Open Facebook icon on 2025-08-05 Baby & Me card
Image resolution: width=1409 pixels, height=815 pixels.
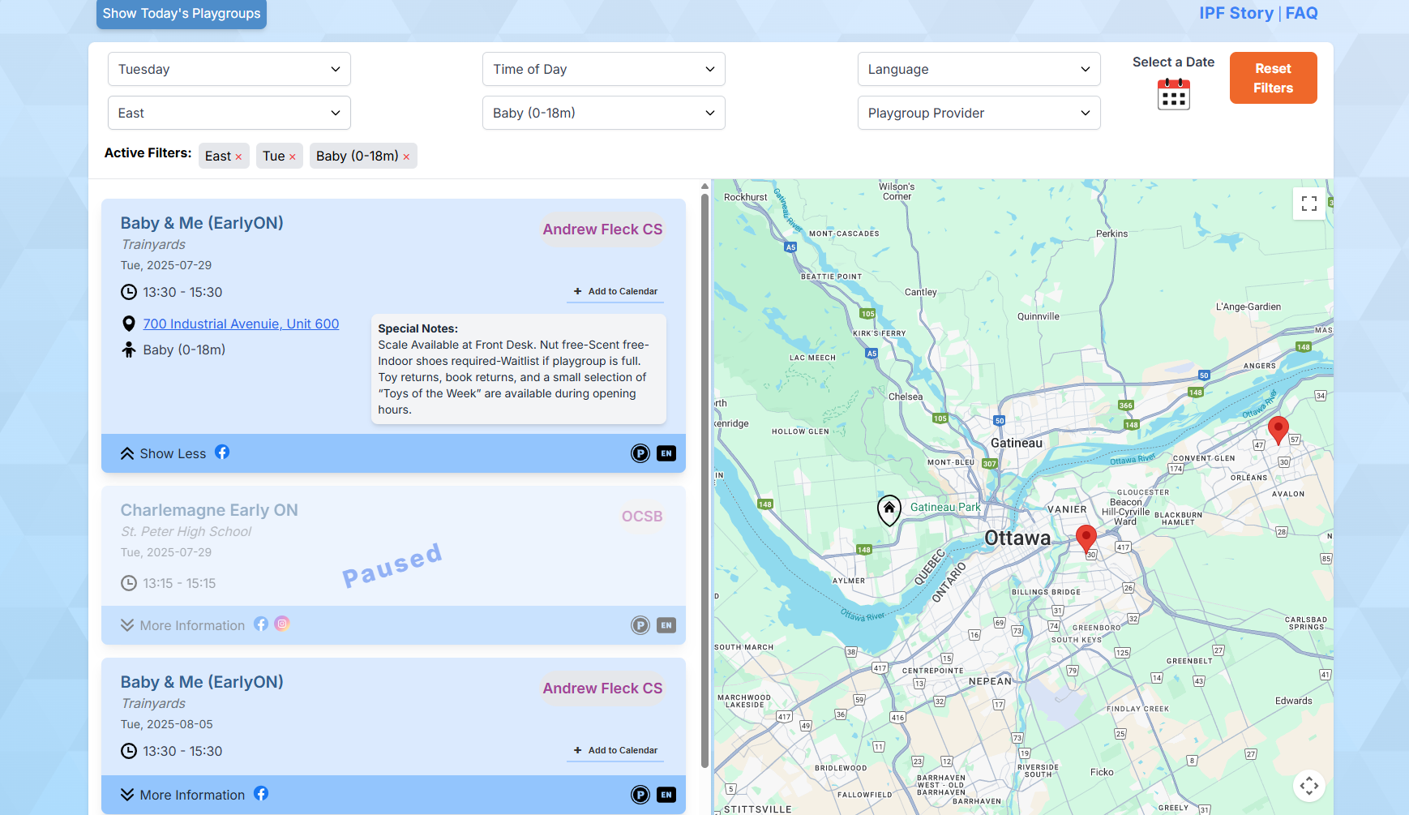tap(261, 794)
